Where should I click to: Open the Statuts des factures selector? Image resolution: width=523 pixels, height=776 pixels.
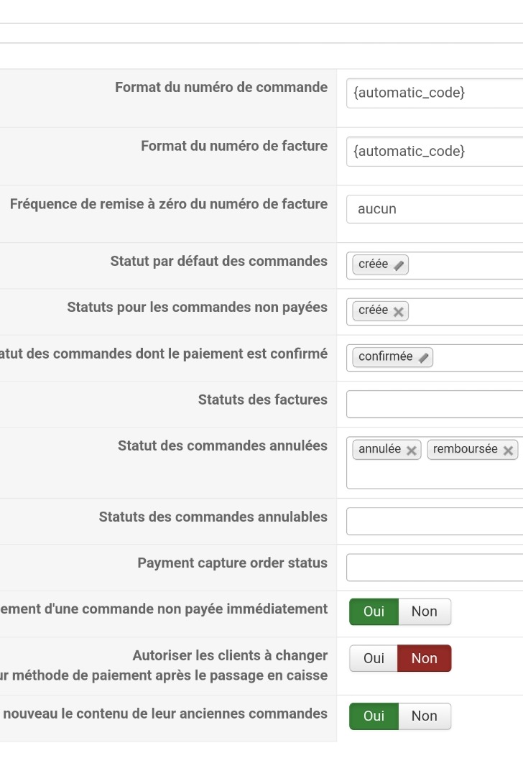click(x=435, y=404)
